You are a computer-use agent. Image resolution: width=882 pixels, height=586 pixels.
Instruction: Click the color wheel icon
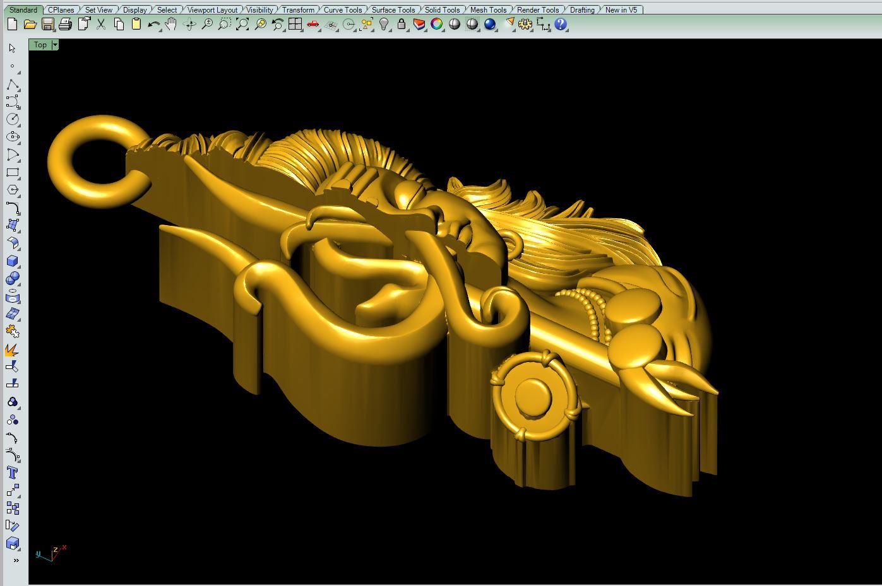click(436, 25)
